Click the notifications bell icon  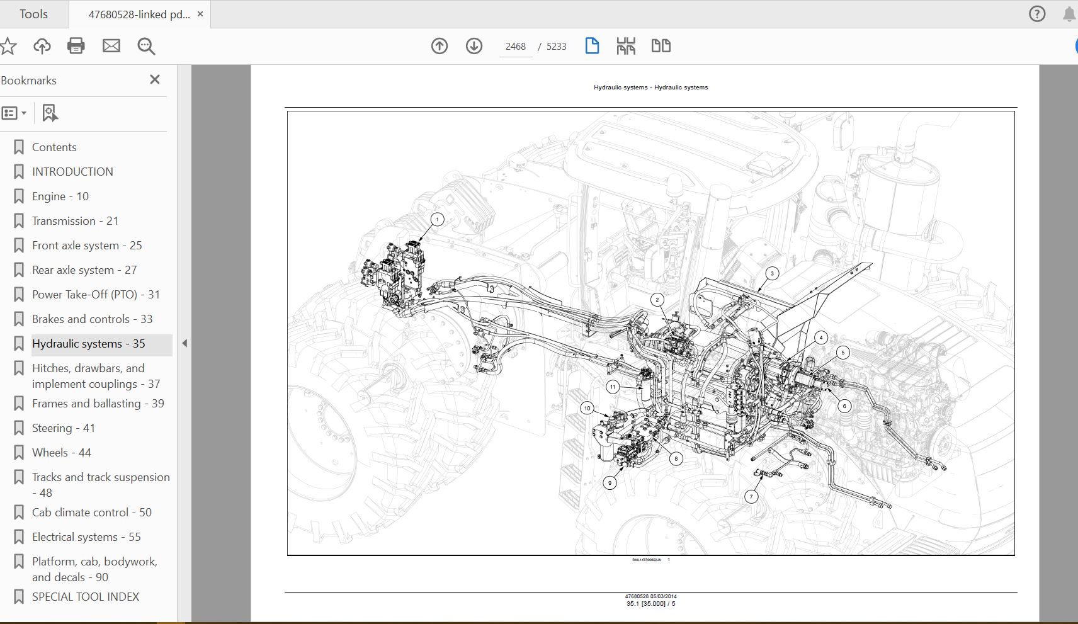click(1069, 14)
